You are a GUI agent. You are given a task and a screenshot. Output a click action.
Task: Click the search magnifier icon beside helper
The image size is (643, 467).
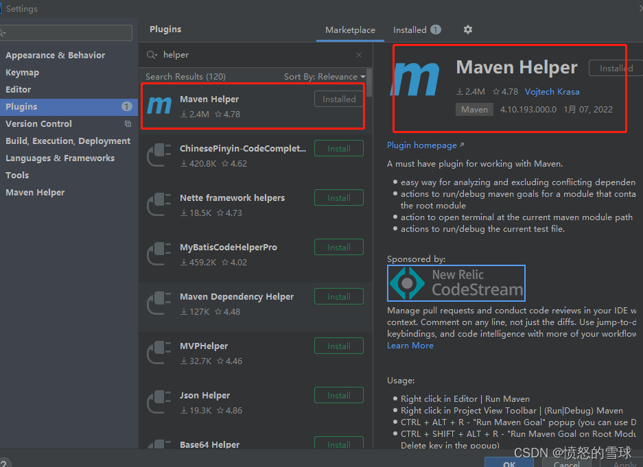click(152, 55)
